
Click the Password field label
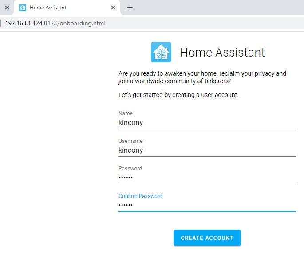pos(130,169)
